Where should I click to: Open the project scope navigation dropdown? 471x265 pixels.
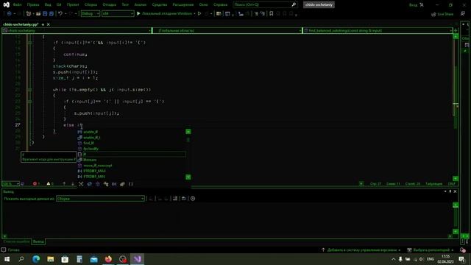coord(77,31)
